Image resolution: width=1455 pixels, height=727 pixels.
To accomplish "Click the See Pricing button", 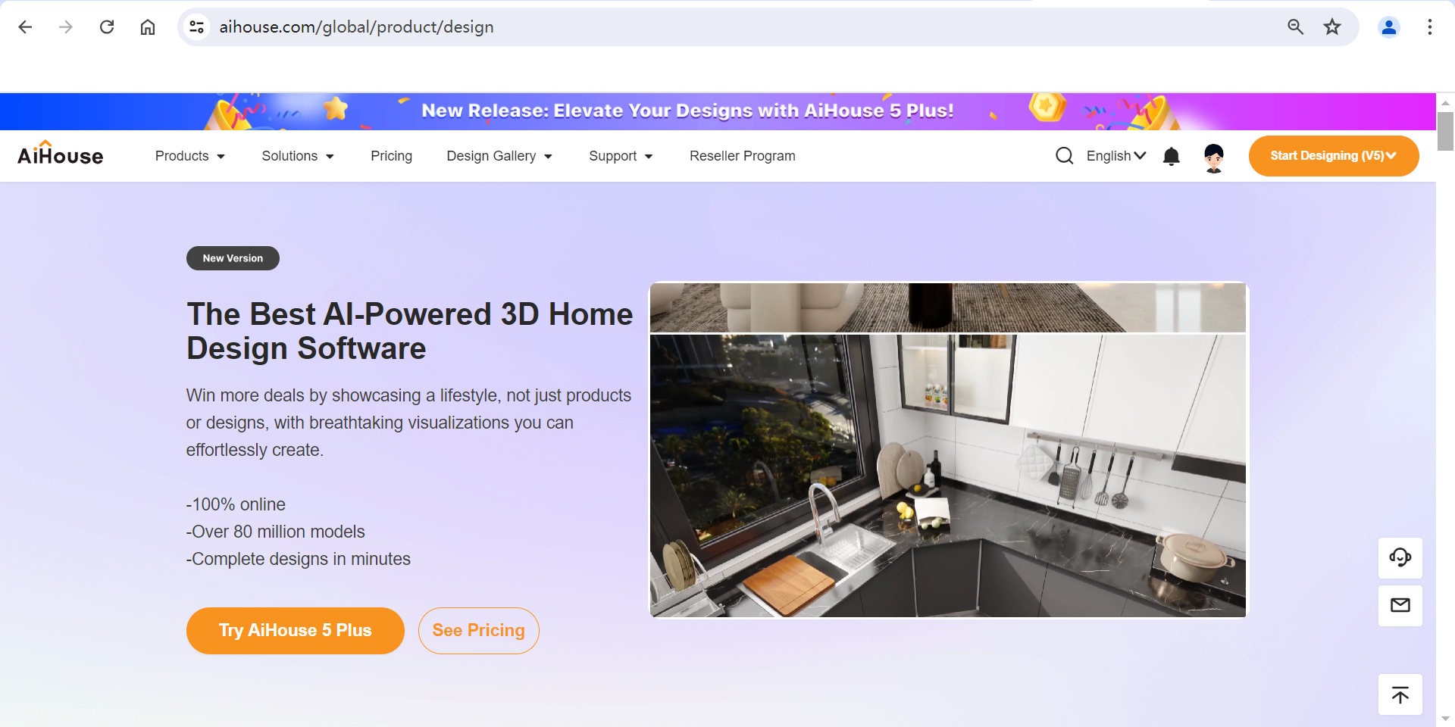I will coord(478,631).
